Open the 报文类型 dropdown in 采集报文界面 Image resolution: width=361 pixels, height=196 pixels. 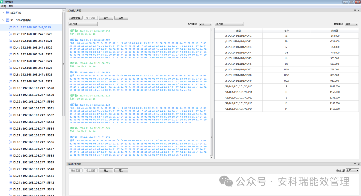(x=205, y=24)
